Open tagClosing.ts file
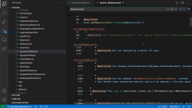The width and height of the screenshot is (192, 108). point(26,63)
